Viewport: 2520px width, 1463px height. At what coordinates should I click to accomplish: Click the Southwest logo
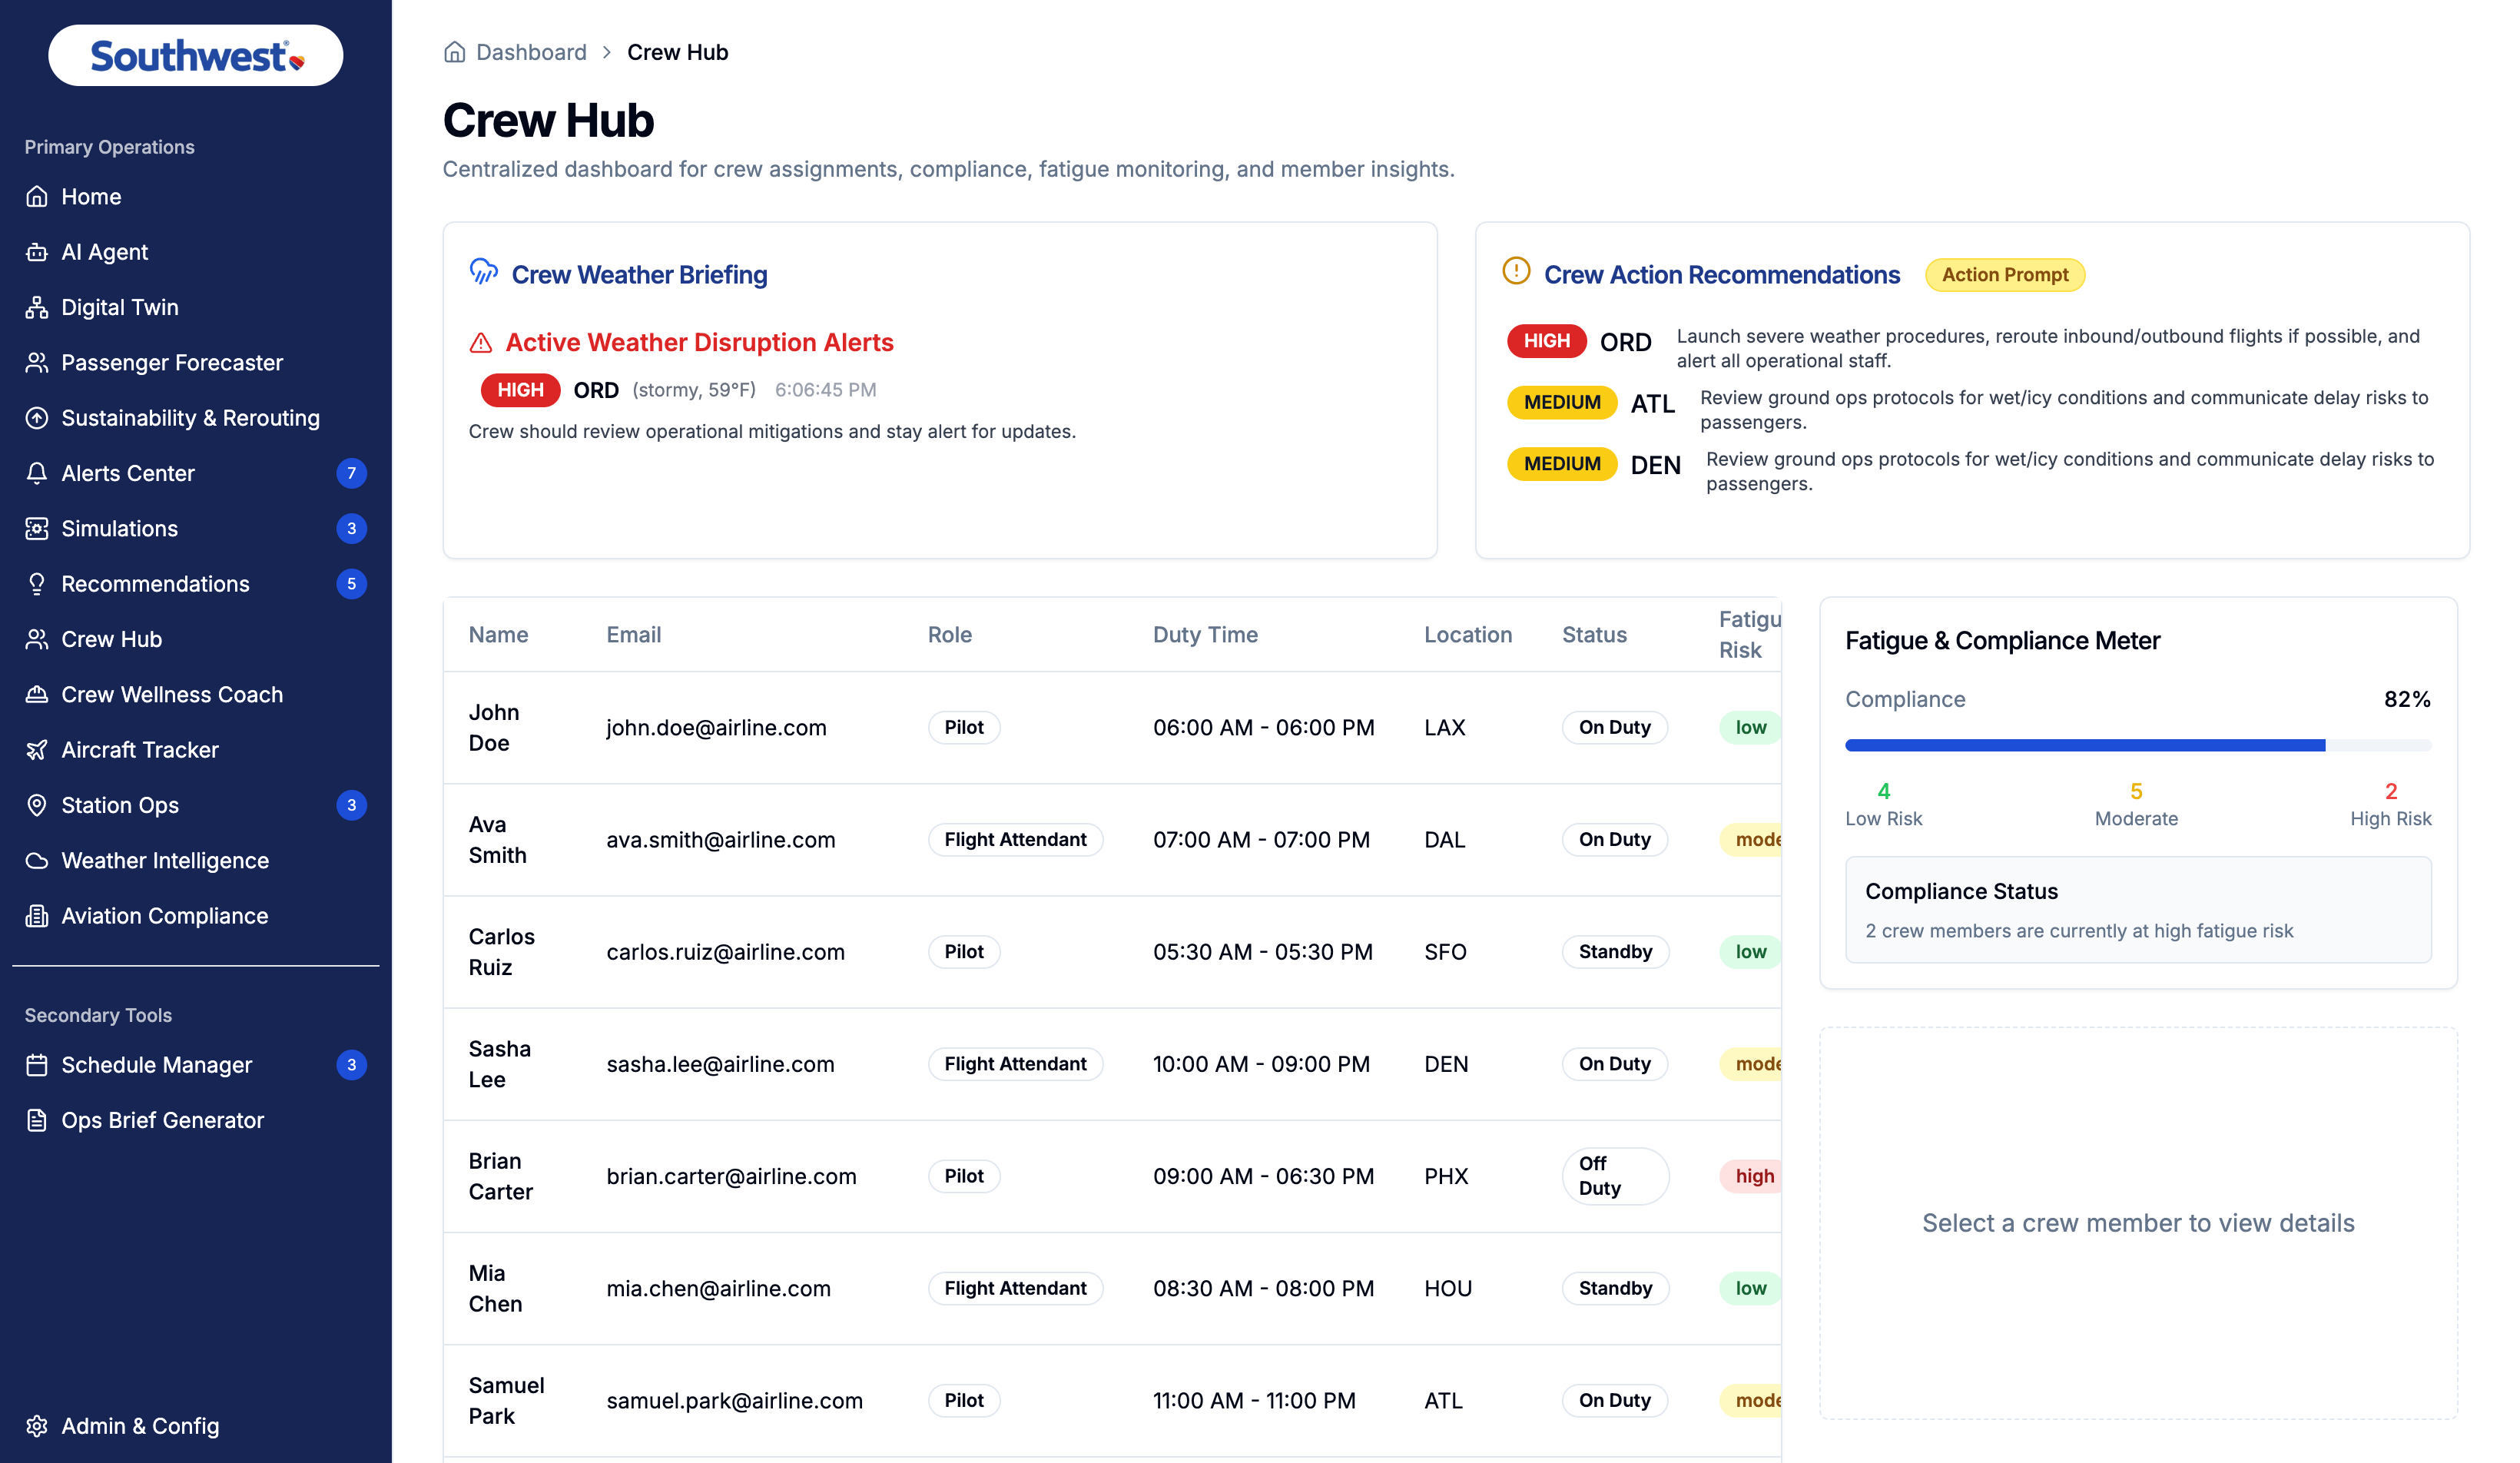[196, 56]
